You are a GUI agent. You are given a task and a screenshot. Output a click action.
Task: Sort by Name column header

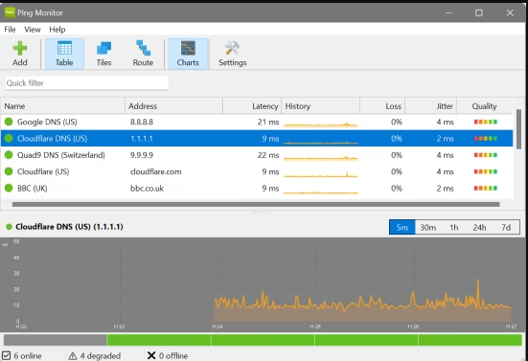pyautogui.click(x=62, y=106)
